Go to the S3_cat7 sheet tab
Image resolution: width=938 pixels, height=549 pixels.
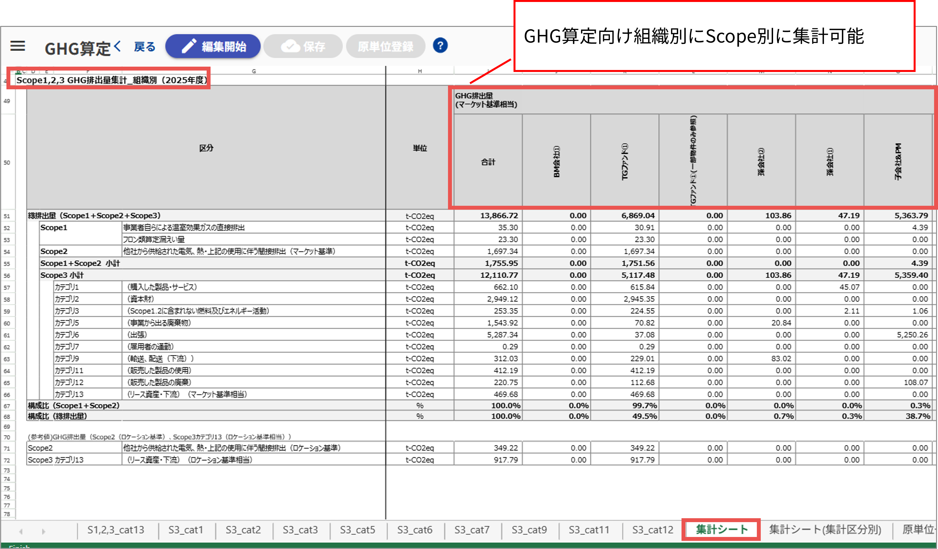pos(472,530)
